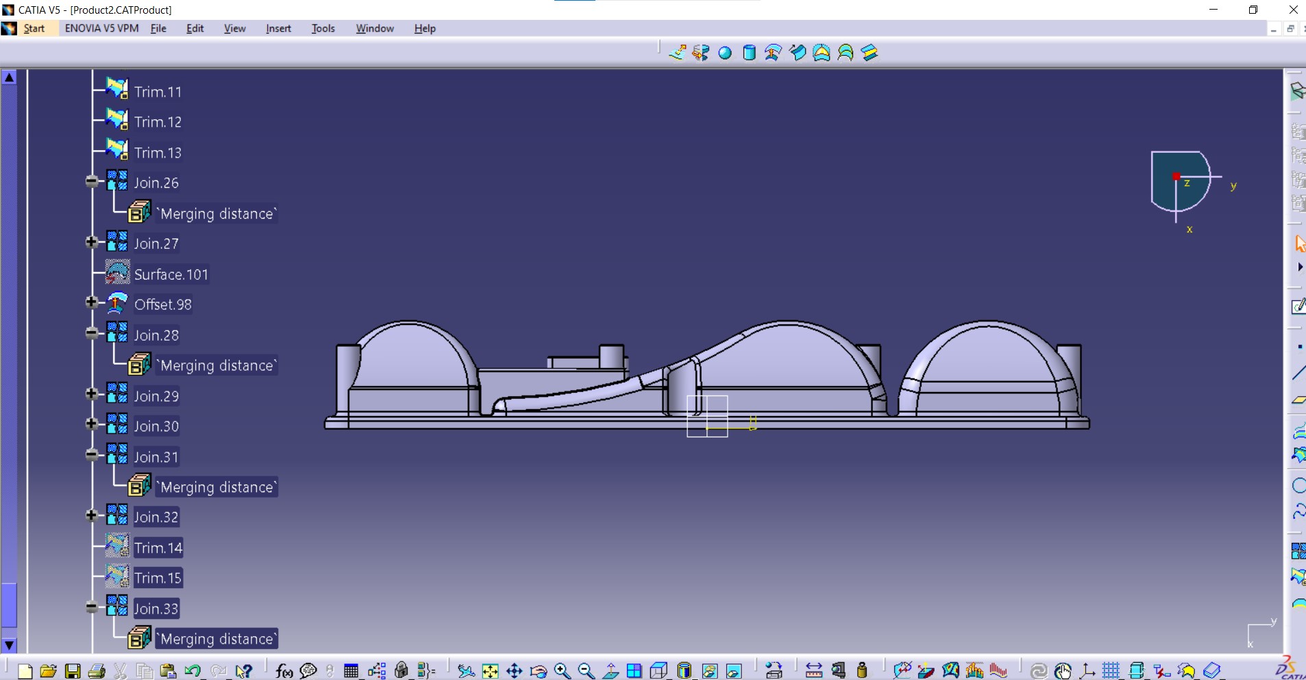Click the Zoom Out icon
Viewport: 1306px width, 680px height.
click(x=586, y=670)
